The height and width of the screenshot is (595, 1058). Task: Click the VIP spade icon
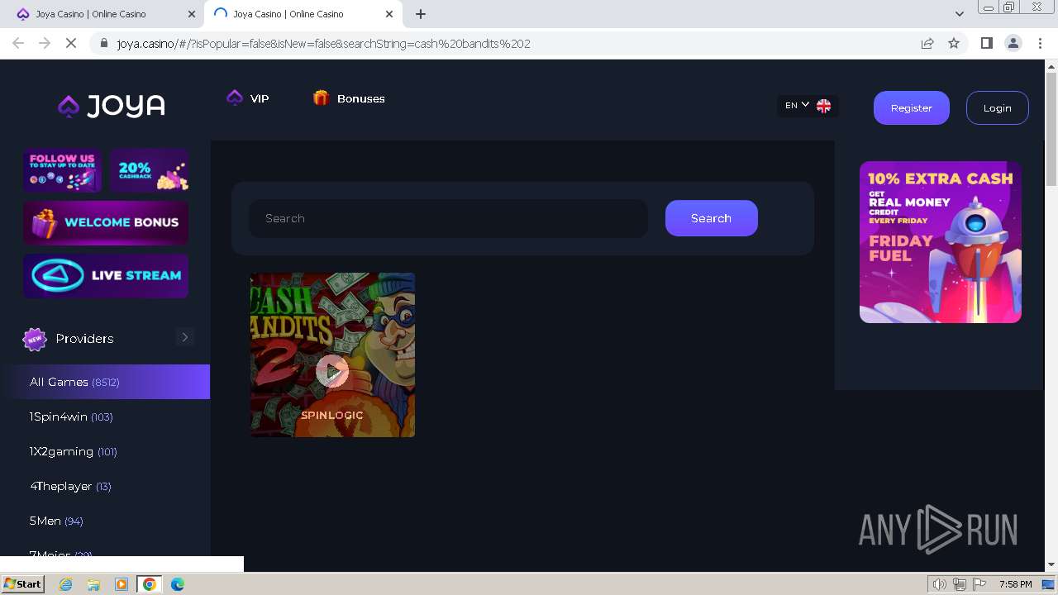(235, 98)
